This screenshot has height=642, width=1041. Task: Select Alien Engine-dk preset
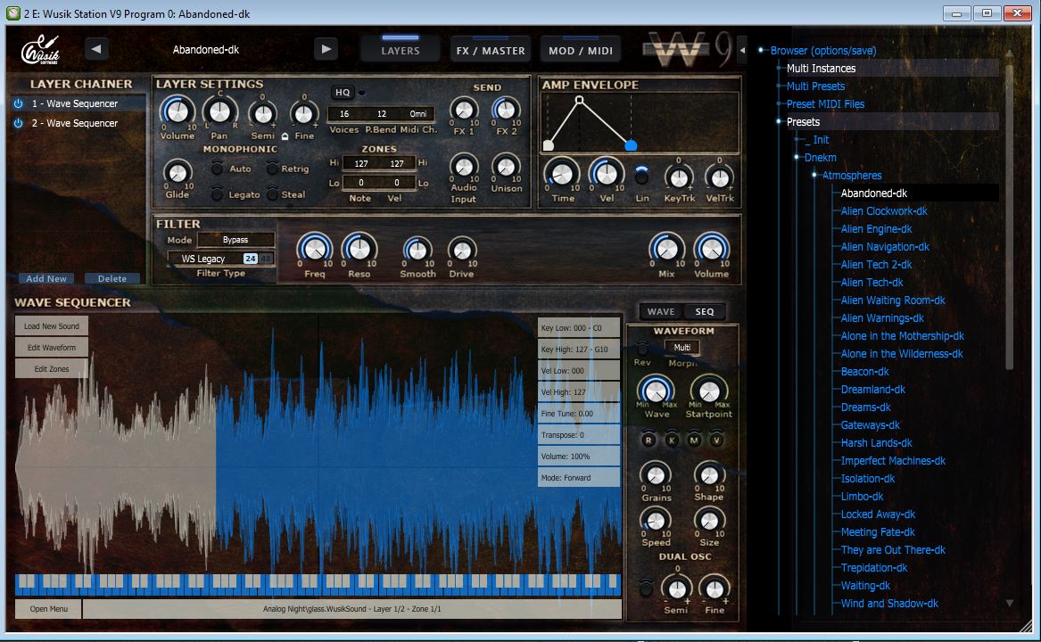[x=876, y=229]
